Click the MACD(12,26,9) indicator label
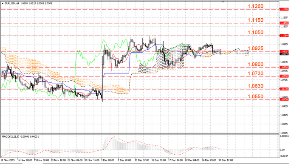This screenshot has width=291, height=164. pyautogui.click(x=10, y=136)
